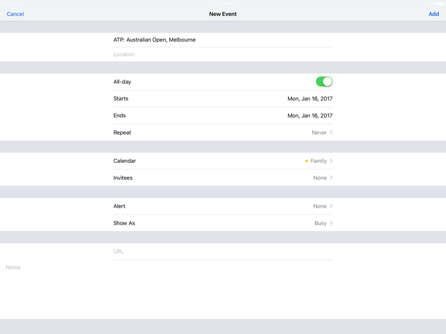Tap the chevron on the Repeat row

point(331,132)
